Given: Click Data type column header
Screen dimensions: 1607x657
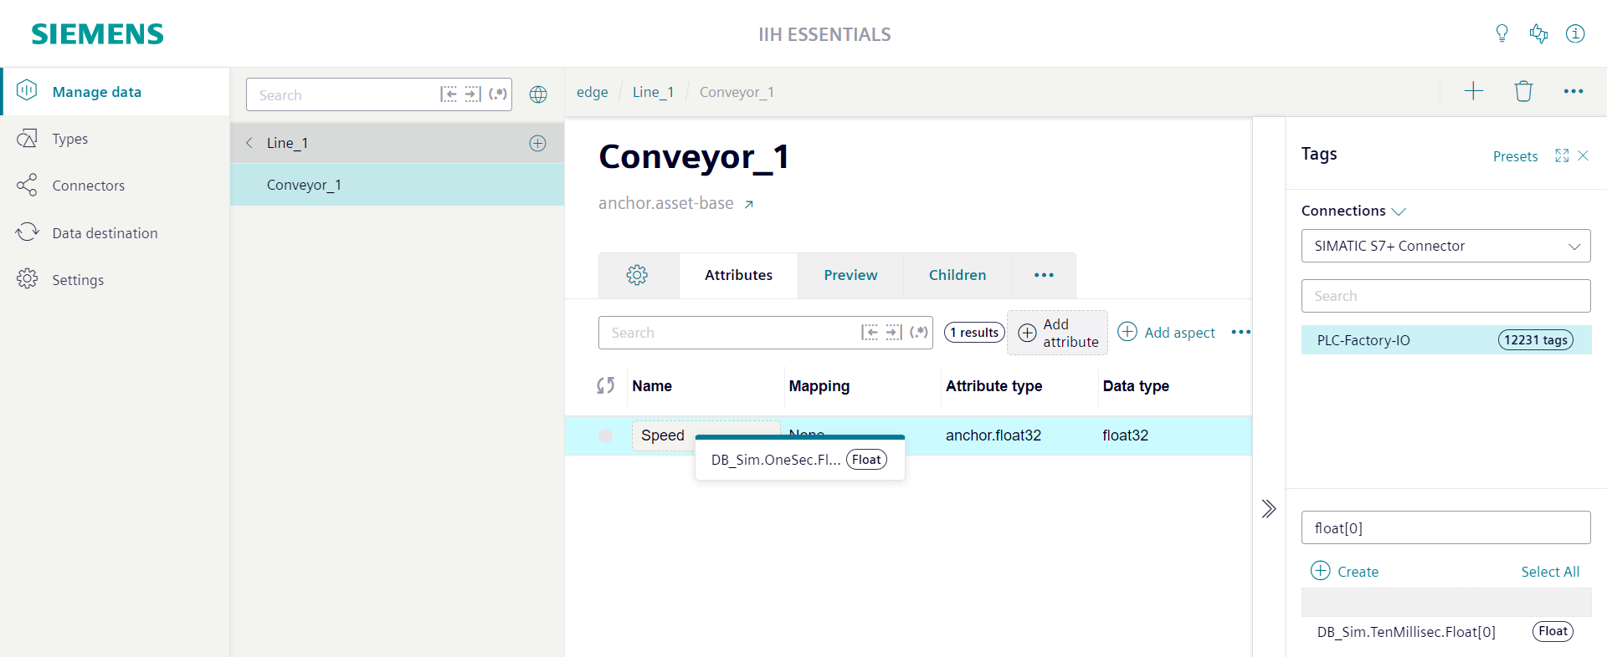Looking at the screenshot, I should (x=1136, y=386).
